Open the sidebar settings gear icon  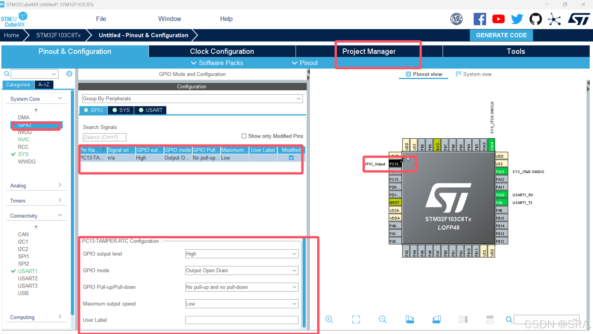tap(69, 73)
